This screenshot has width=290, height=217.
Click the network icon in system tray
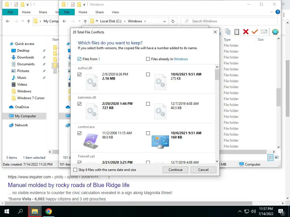coord(247,211)
